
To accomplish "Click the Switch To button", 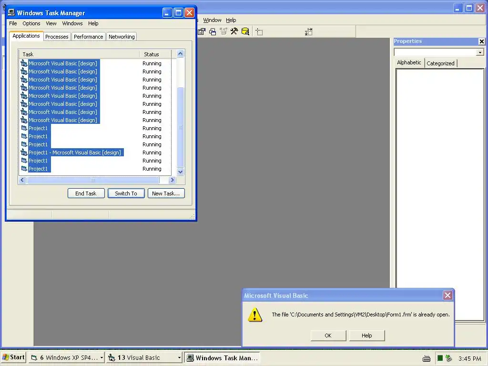I will (126, 193).
